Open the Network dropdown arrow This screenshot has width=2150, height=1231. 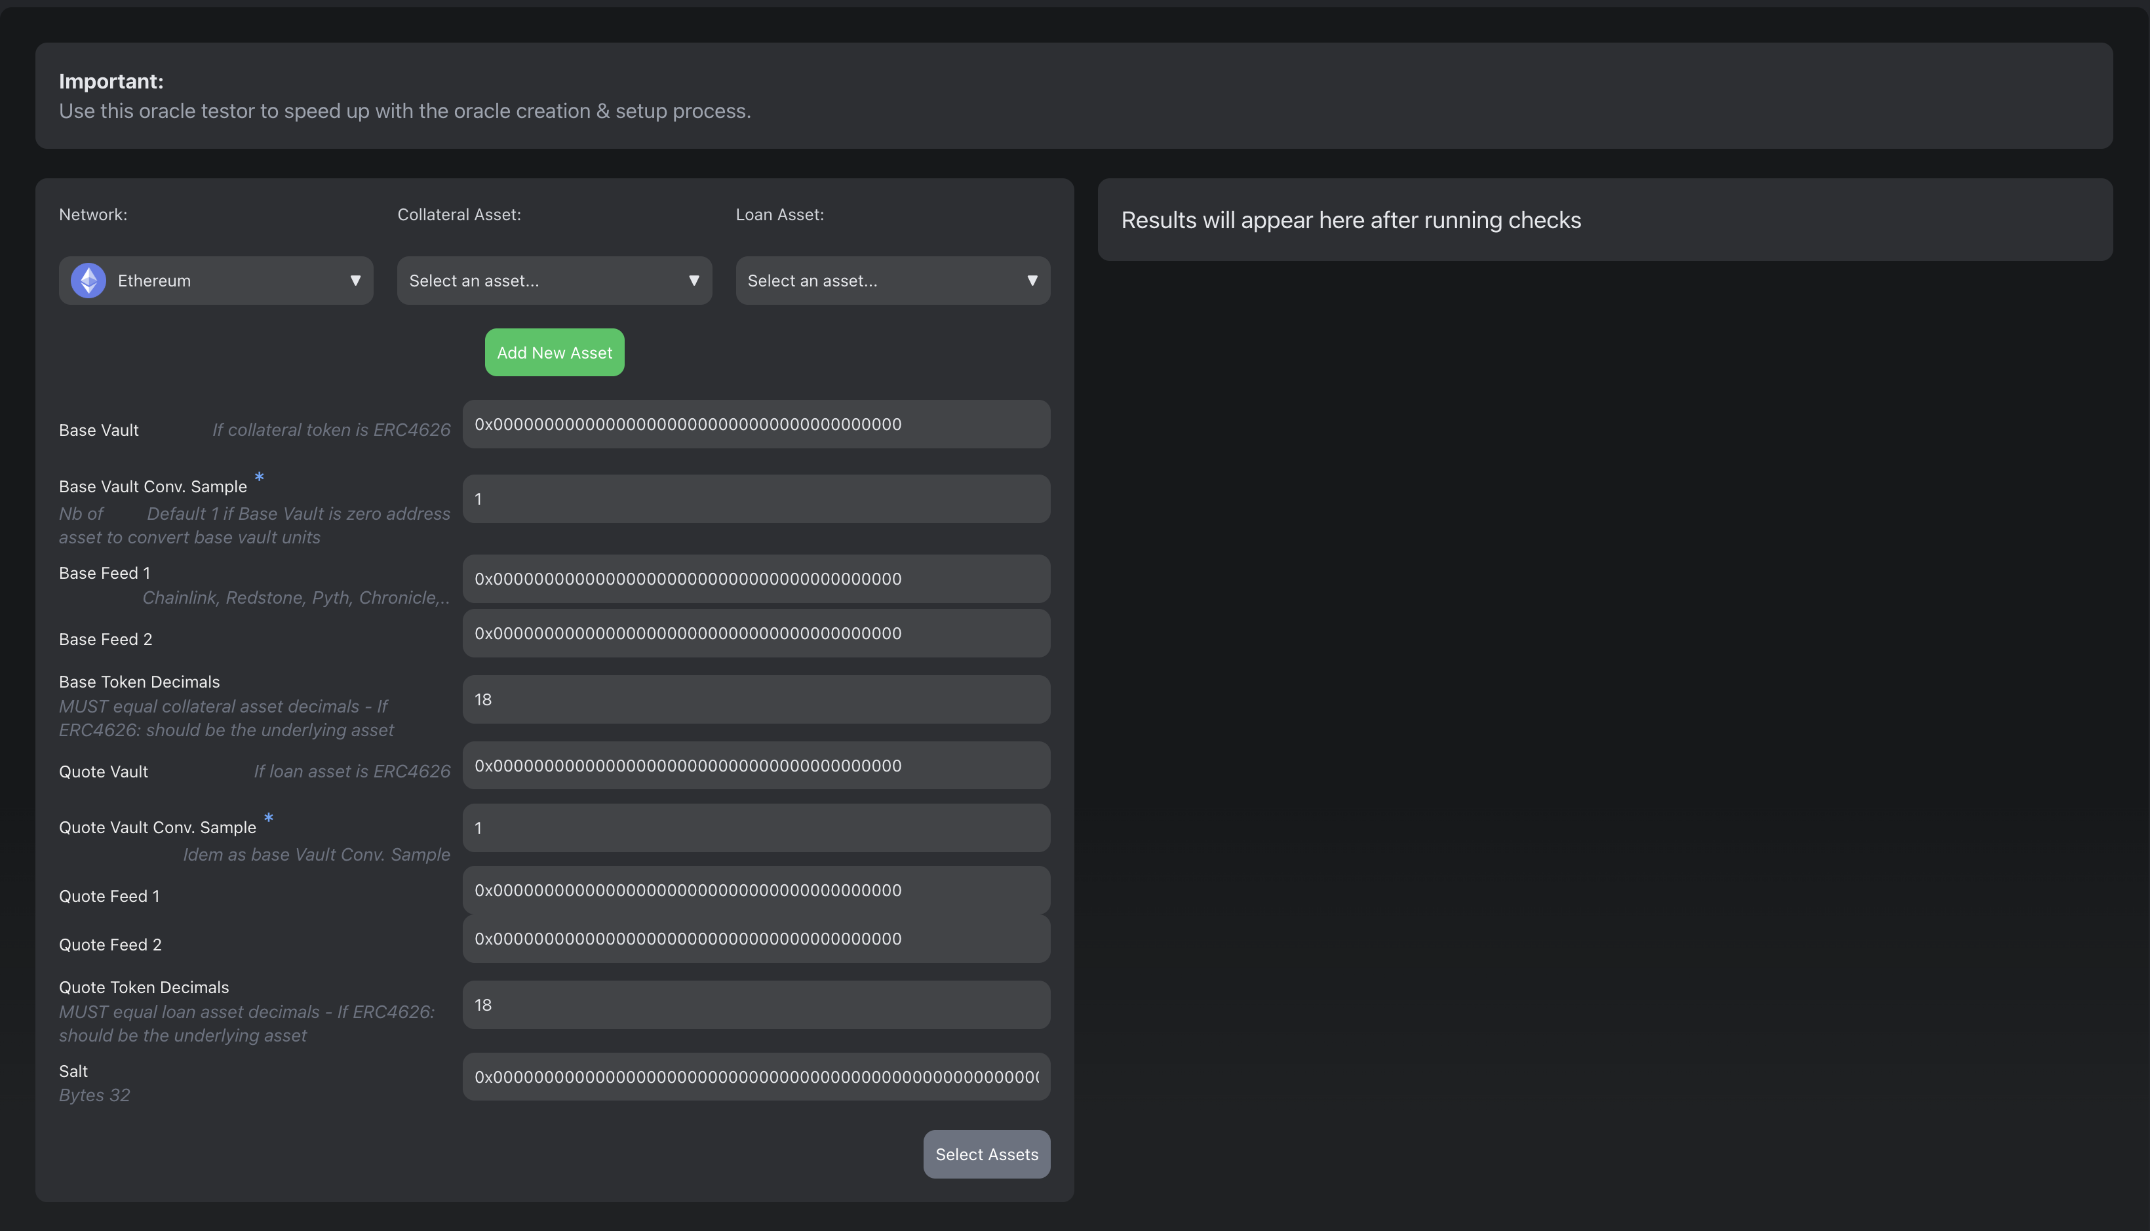click(x=355, y=281)
